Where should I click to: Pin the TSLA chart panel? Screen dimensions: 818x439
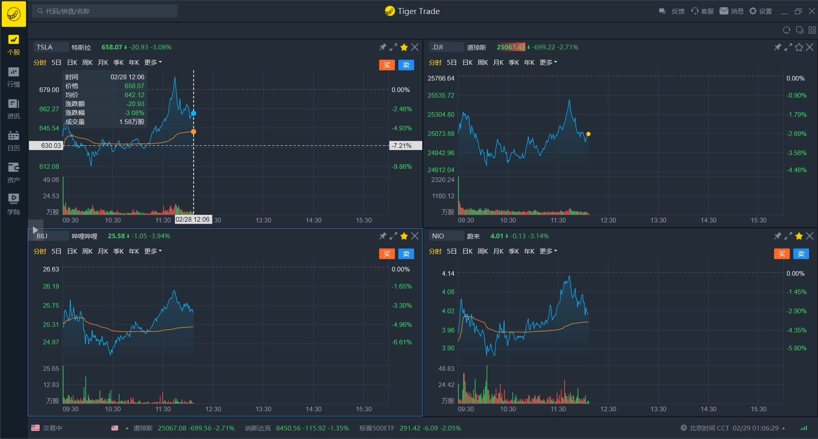pos(383,47)
